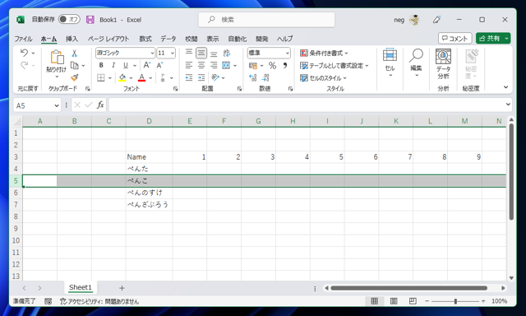Apply percent style format
Viewport: 526px width, 316px height.
pos(272,66)
